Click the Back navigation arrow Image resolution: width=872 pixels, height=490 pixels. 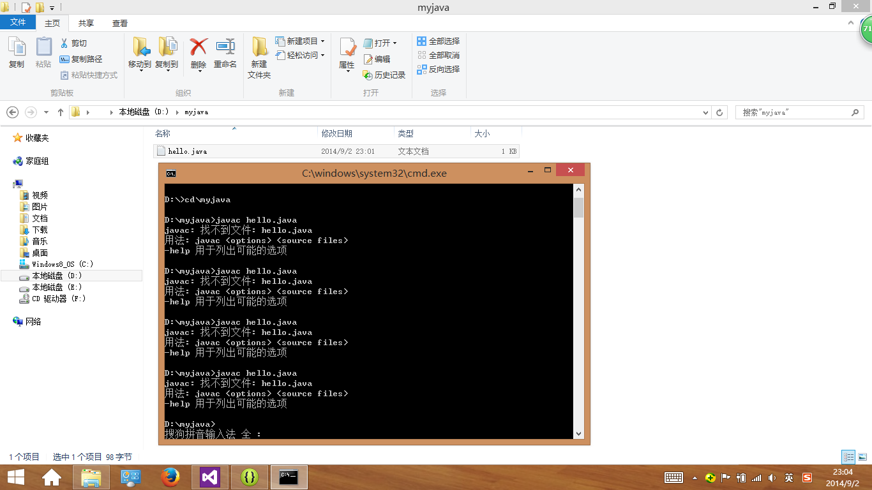point(13,112)
